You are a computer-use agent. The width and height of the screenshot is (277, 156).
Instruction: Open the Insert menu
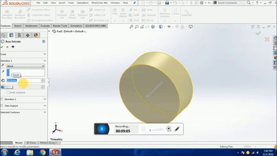point(62,3)
